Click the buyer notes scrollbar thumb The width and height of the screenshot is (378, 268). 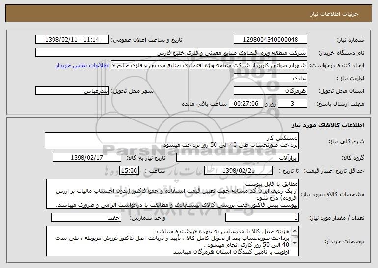(295, 237)
